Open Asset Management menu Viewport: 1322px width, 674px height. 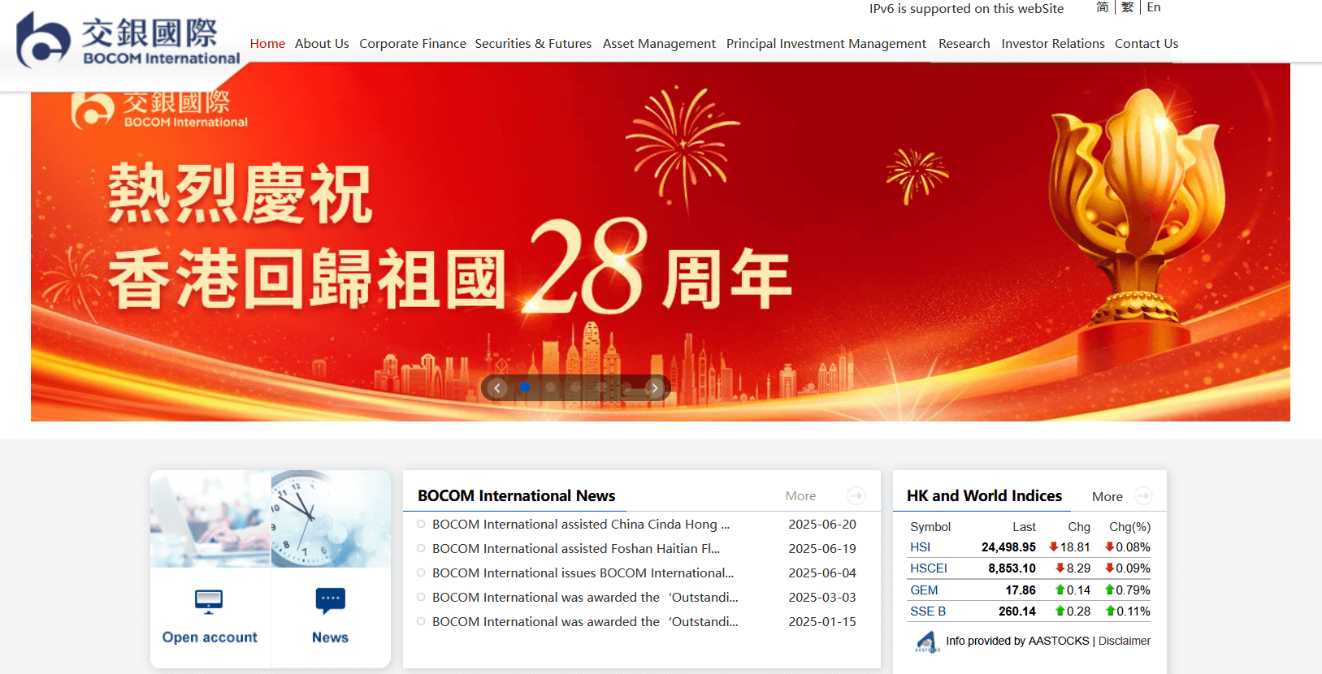659,44
